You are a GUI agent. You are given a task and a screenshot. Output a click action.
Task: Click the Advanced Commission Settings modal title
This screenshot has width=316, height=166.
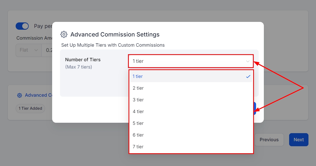(x=115, y=34)
